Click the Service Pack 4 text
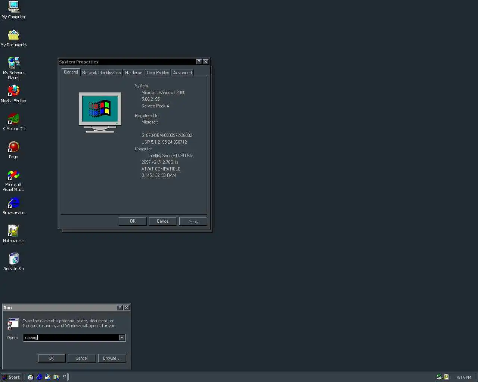Screen dimensions: 478x382 coord(155,106)
